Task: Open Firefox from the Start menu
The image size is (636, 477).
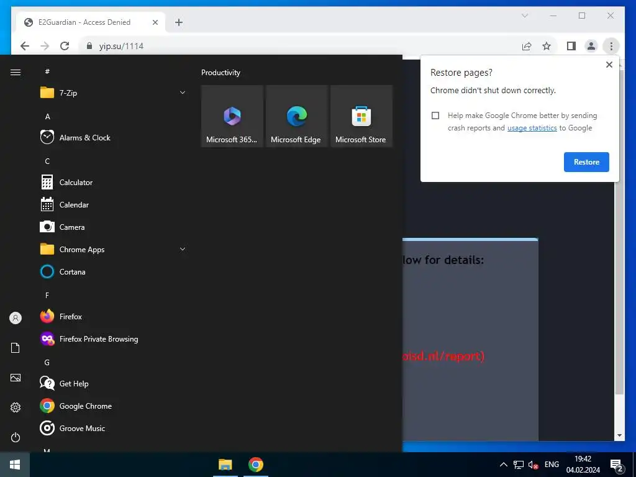Action: (114, 316)
